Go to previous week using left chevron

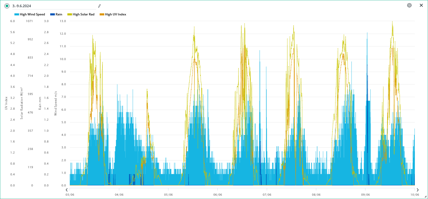pyautogui.click(x=67, y=190)
